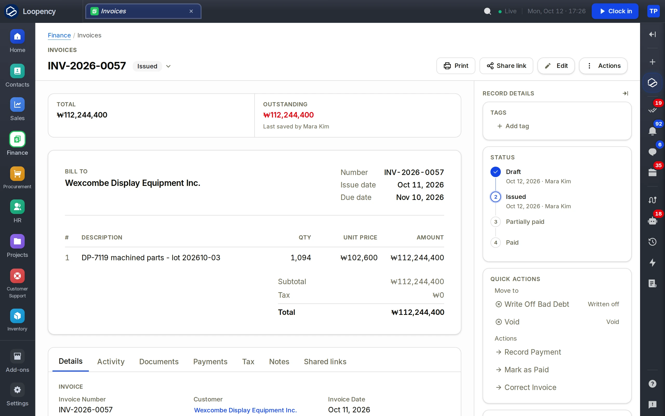Open Wexcombe Display Equipment Inc. customer link

click(245, 410)
